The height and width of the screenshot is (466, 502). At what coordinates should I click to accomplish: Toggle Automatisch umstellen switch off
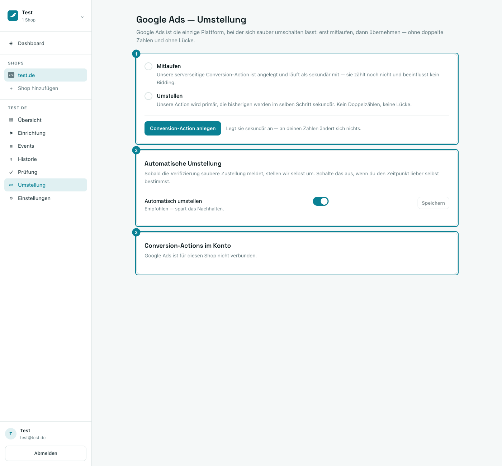[321, 201]
